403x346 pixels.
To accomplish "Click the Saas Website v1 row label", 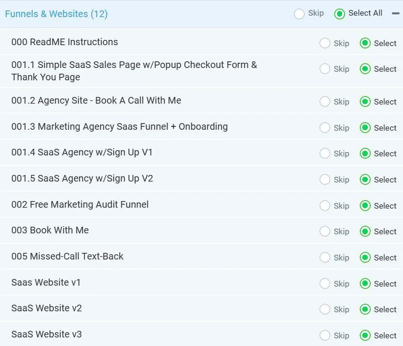I will coord(46,282).
